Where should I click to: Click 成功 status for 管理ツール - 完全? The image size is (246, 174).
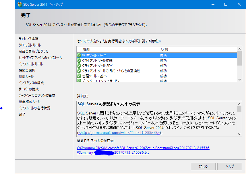(x=163, y=56)
